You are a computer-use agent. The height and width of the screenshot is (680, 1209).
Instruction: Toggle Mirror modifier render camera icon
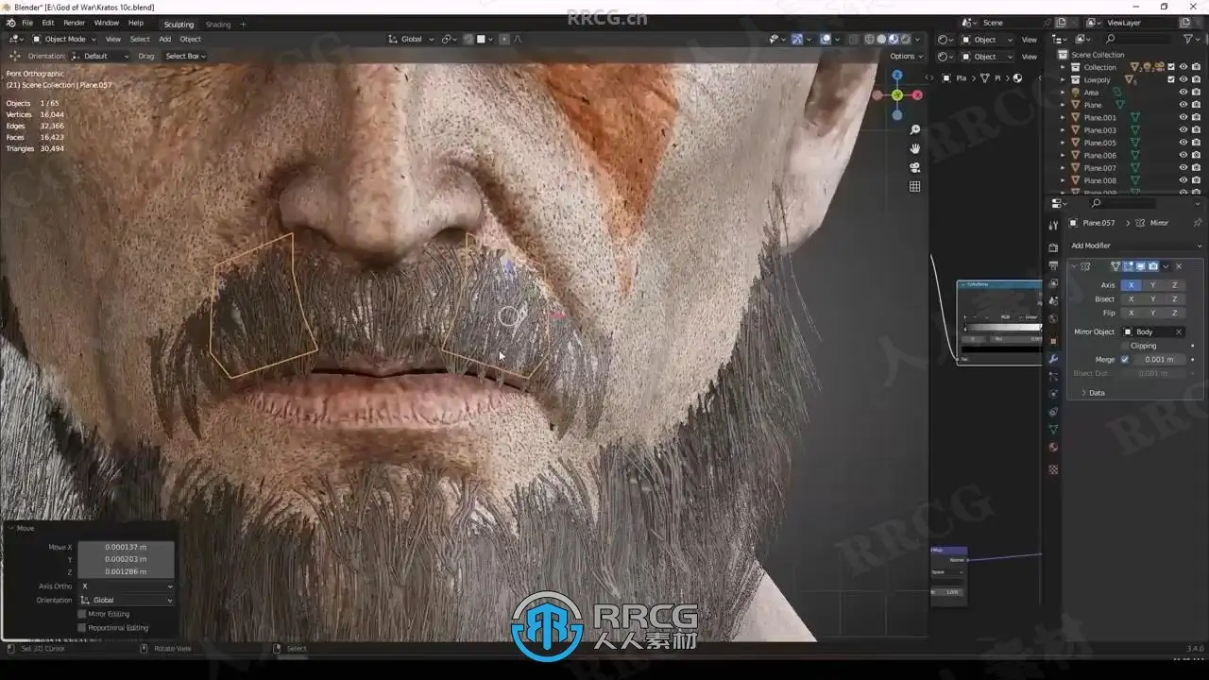(x=1152, y=266)
